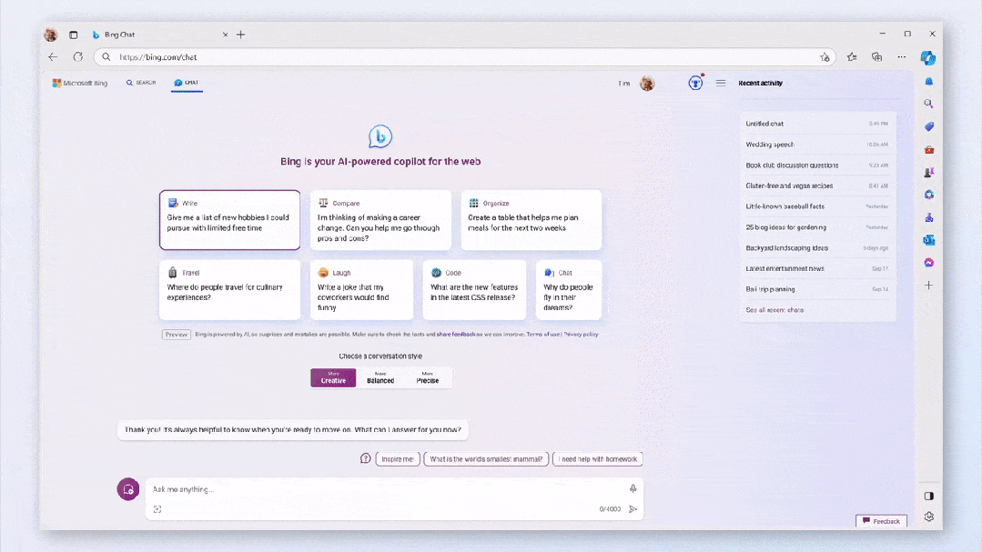
Task: Click the question mark suggestions icon
Action: pyautogui.click(x=366, y=458)
